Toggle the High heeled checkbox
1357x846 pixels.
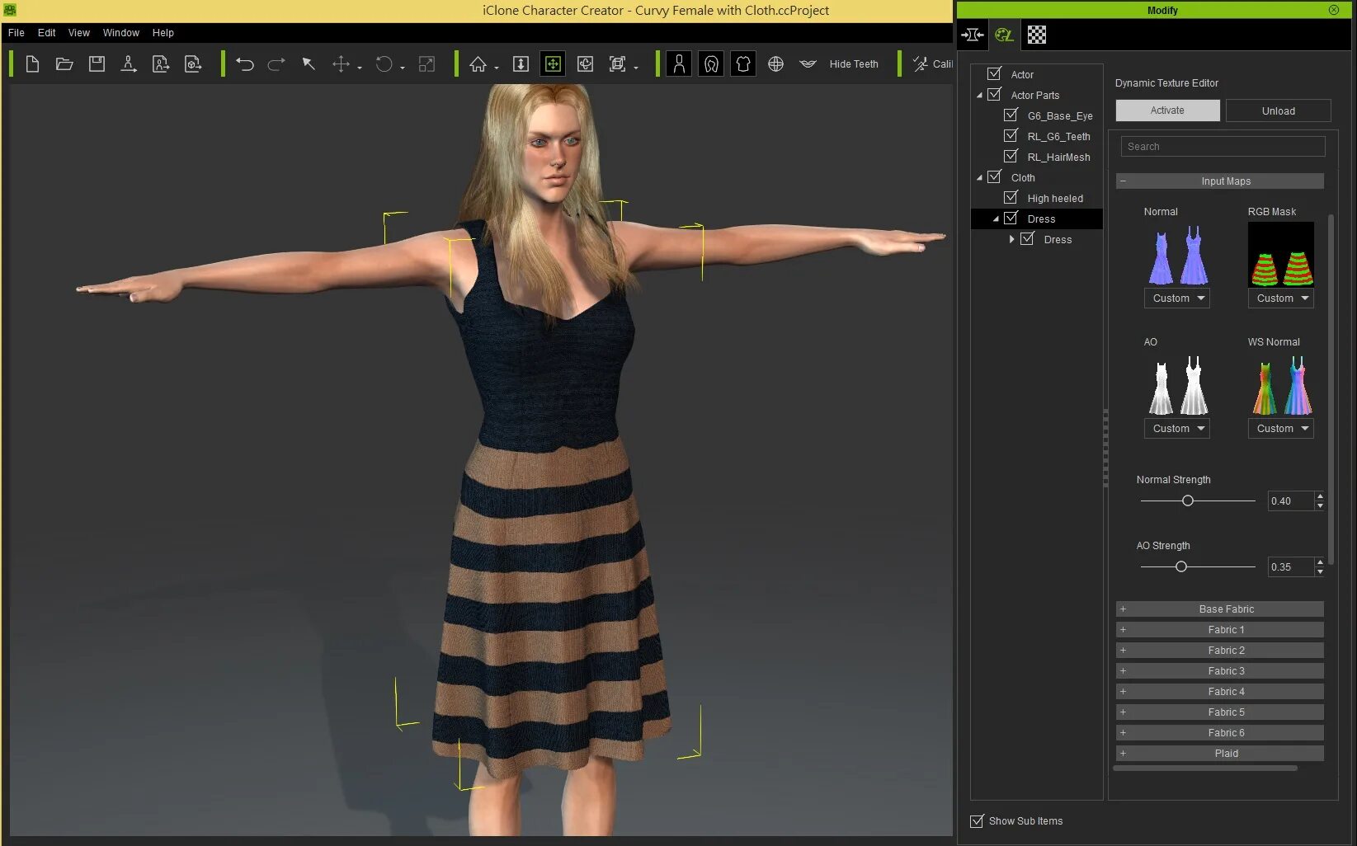(1011, 197)
